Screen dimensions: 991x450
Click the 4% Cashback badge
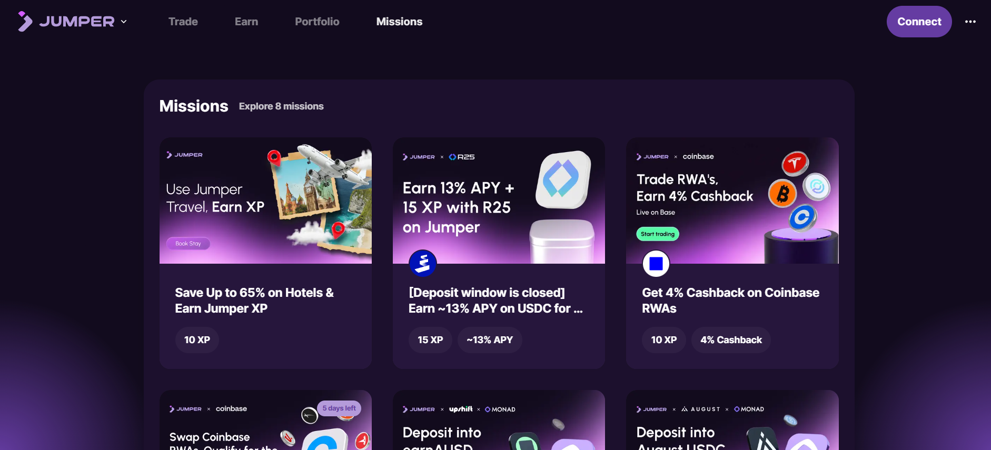pyautogui.click(x=731, y=340)
